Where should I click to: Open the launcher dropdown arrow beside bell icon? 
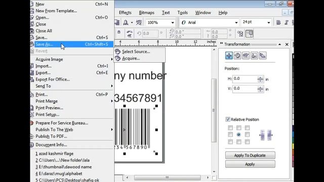coord(132,22)
